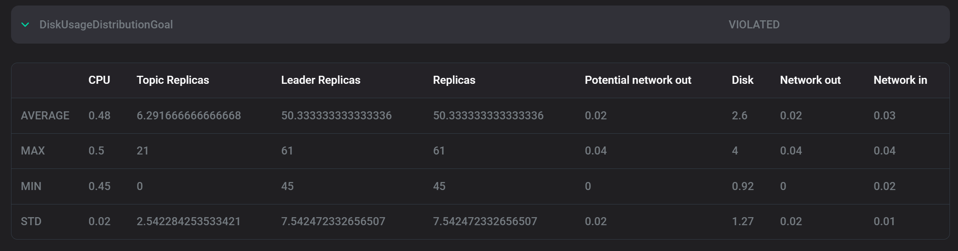Click the AVERAGE row label
The image size is (958, 251).
(45, 115)
